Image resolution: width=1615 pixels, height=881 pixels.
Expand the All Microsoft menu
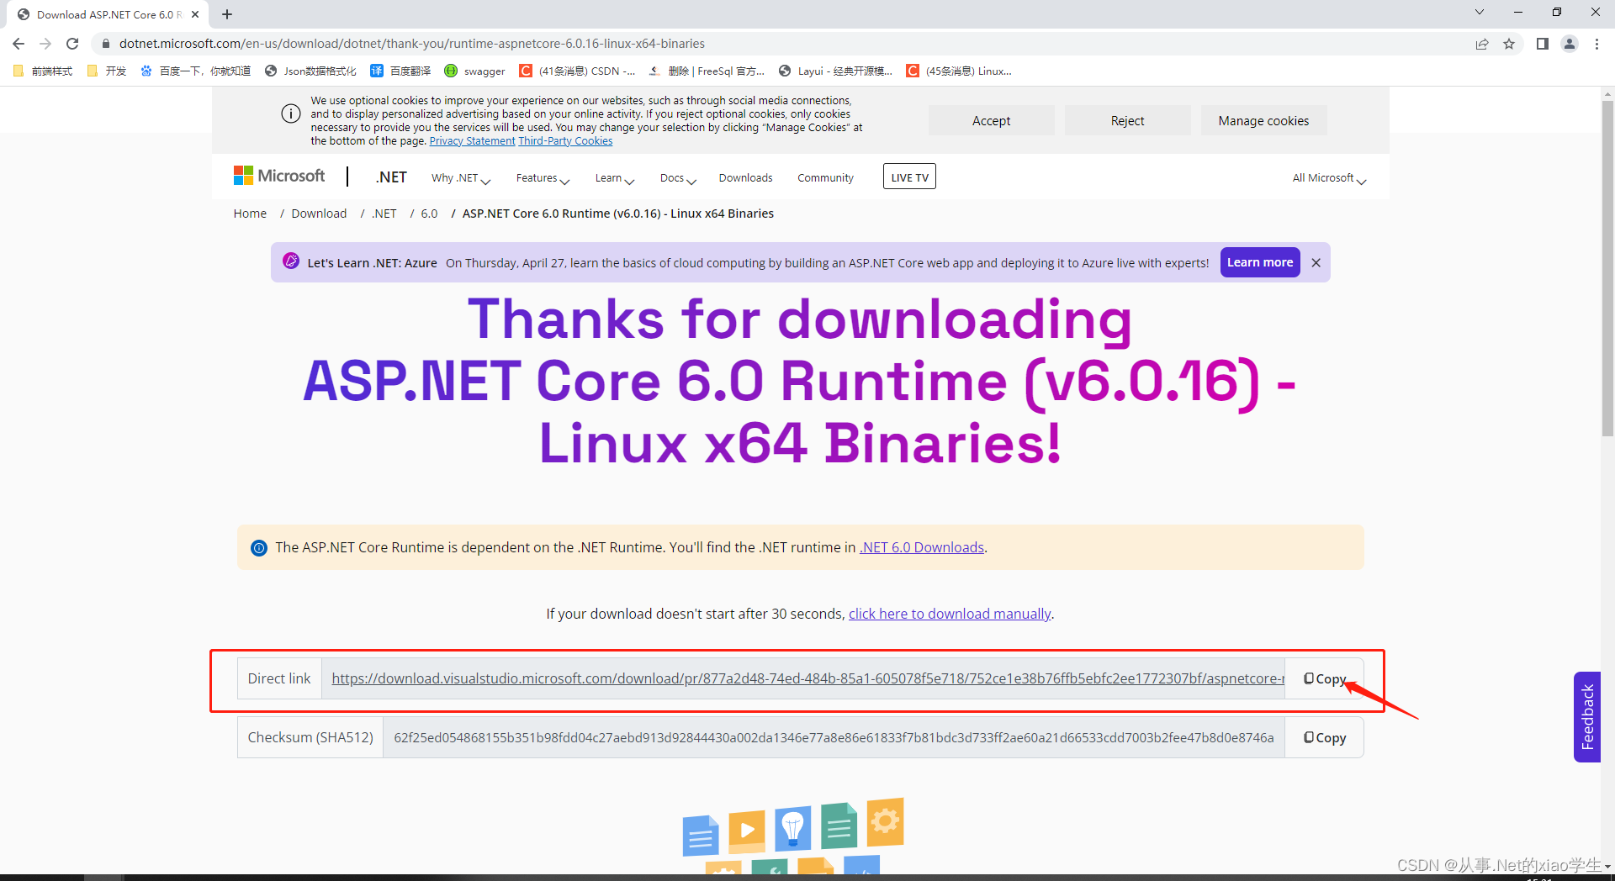pyautogui.click(x=1327, y=177)
